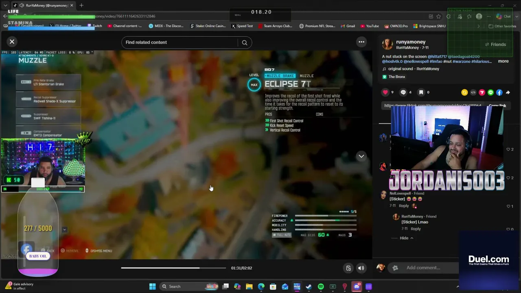Screen dimensions: 521x293
Task: Click the search magnifier in Find related content
Action: [245, 42]
